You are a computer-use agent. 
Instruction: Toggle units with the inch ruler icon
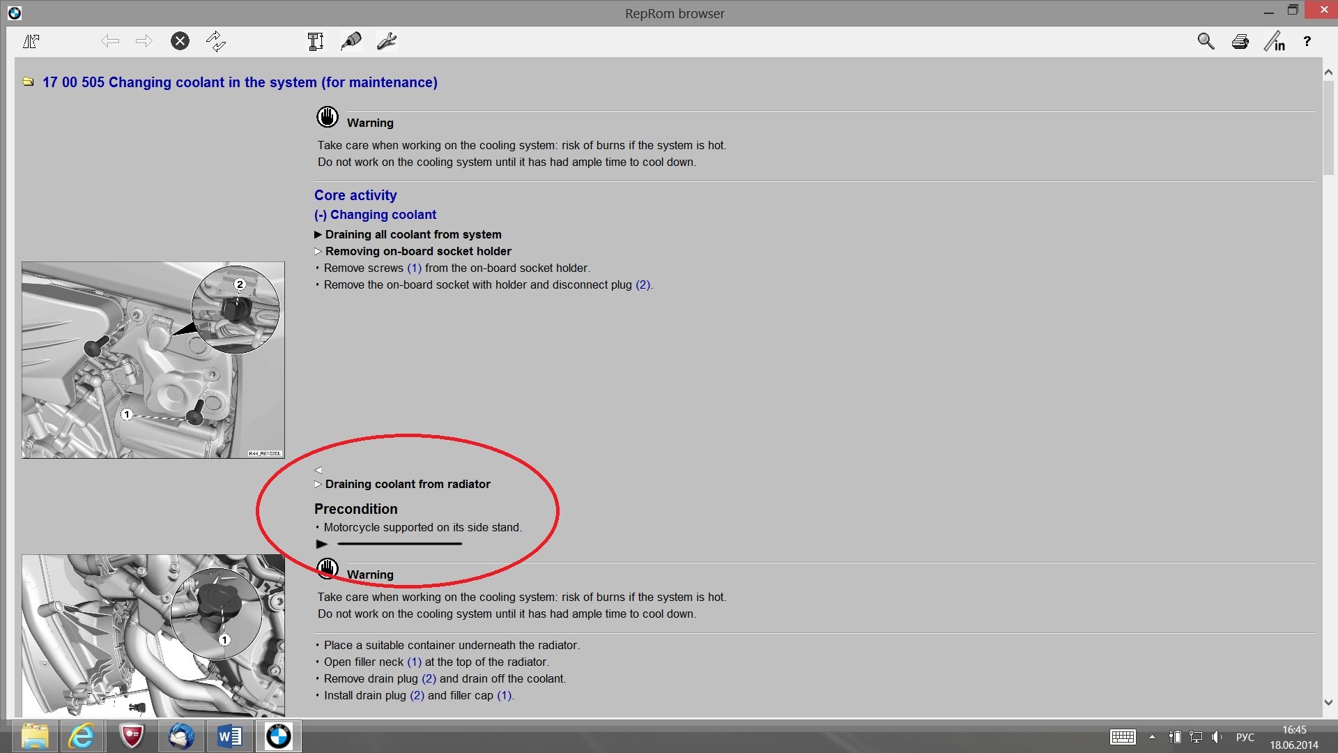pos(1275,42)
